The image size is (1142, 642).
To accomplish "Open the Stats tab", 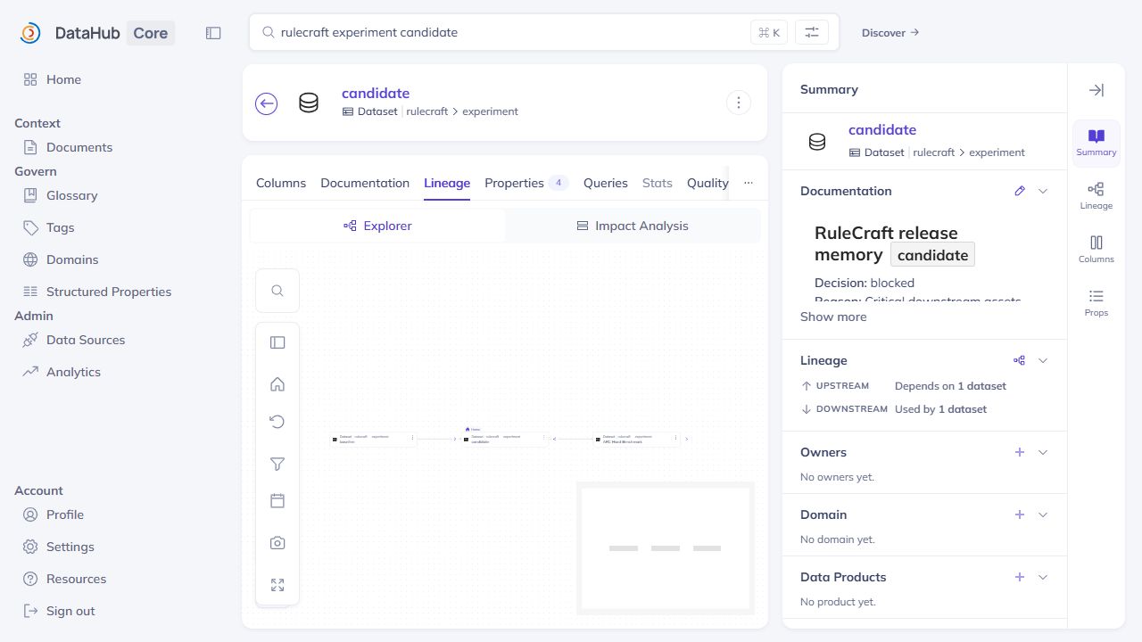I will pyautogui.click(x=658, y=183).
